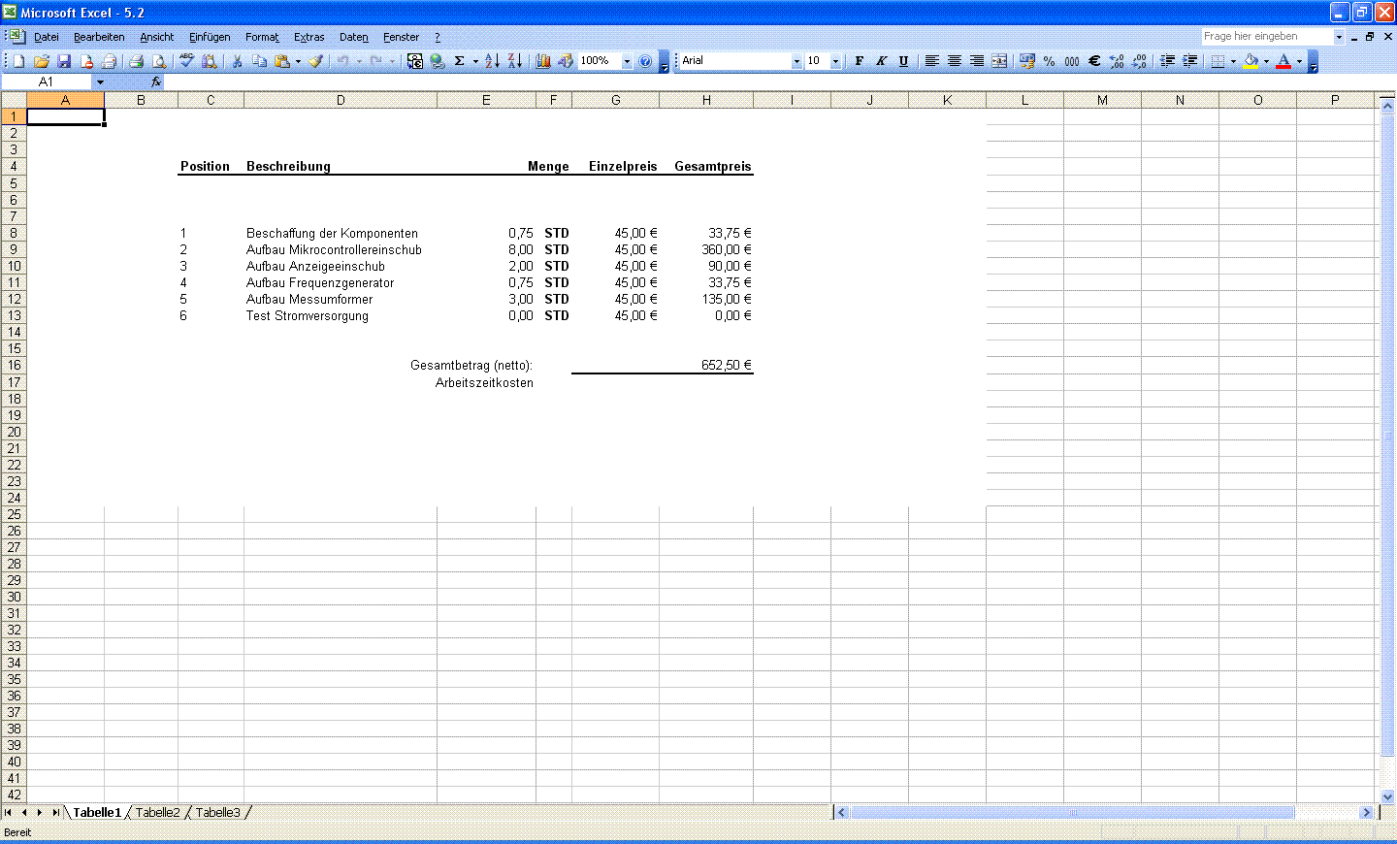Apply the yellow fill color bucket
This screenshot has width=1397, height=844.
[1251, 61]
